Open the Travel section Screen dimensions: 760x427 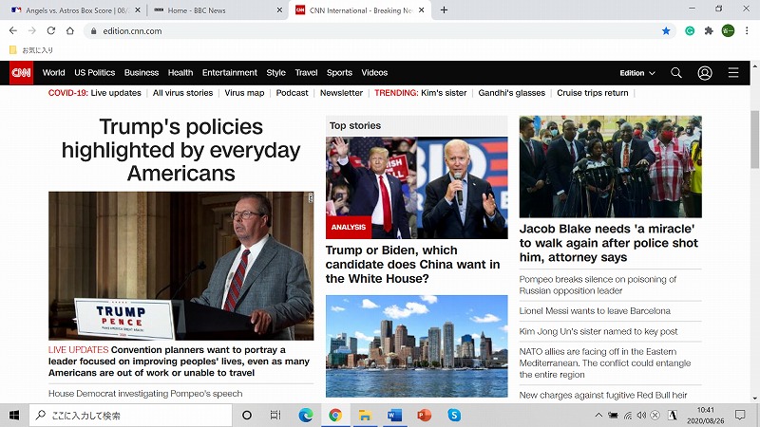(306, 73)
